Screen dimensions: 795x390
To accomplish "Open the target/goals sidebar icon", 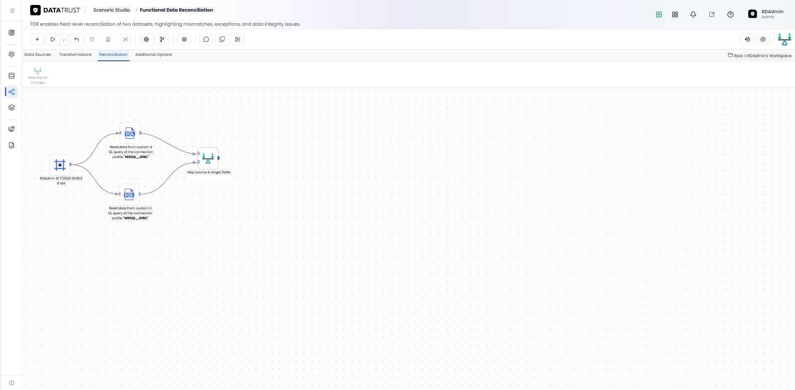I will [12, 33].
